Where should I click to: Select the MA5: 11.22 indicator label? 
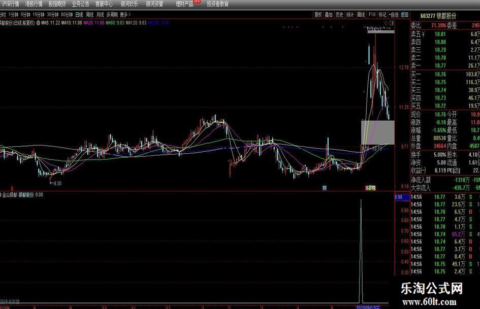tap(50, 23)
